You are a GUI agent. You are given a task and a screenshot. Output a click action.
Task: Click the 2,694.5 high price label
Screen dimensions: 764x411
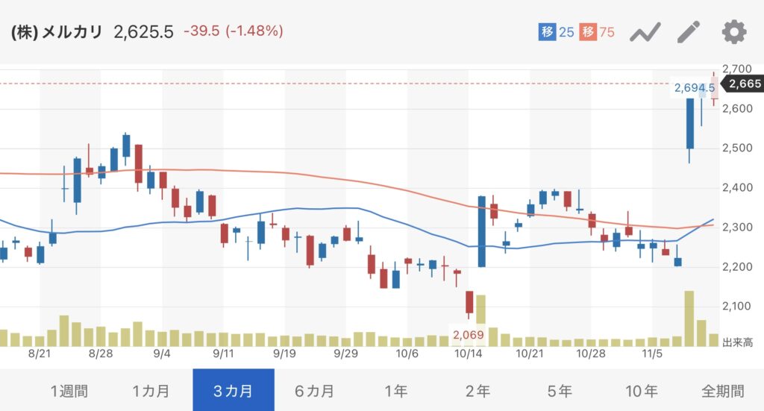click(x=689, y=88)
